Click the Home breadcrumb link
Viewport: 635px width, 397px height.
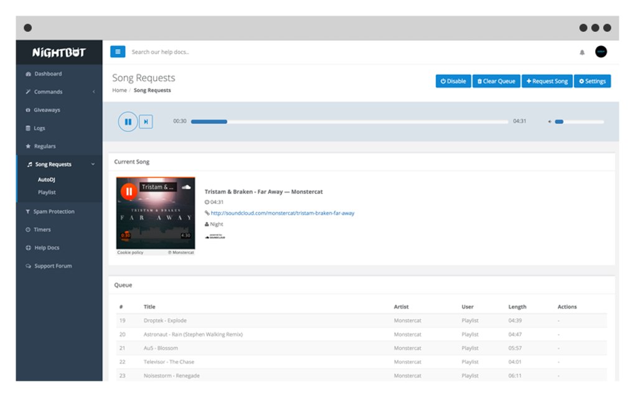click(x=120, y=90)
